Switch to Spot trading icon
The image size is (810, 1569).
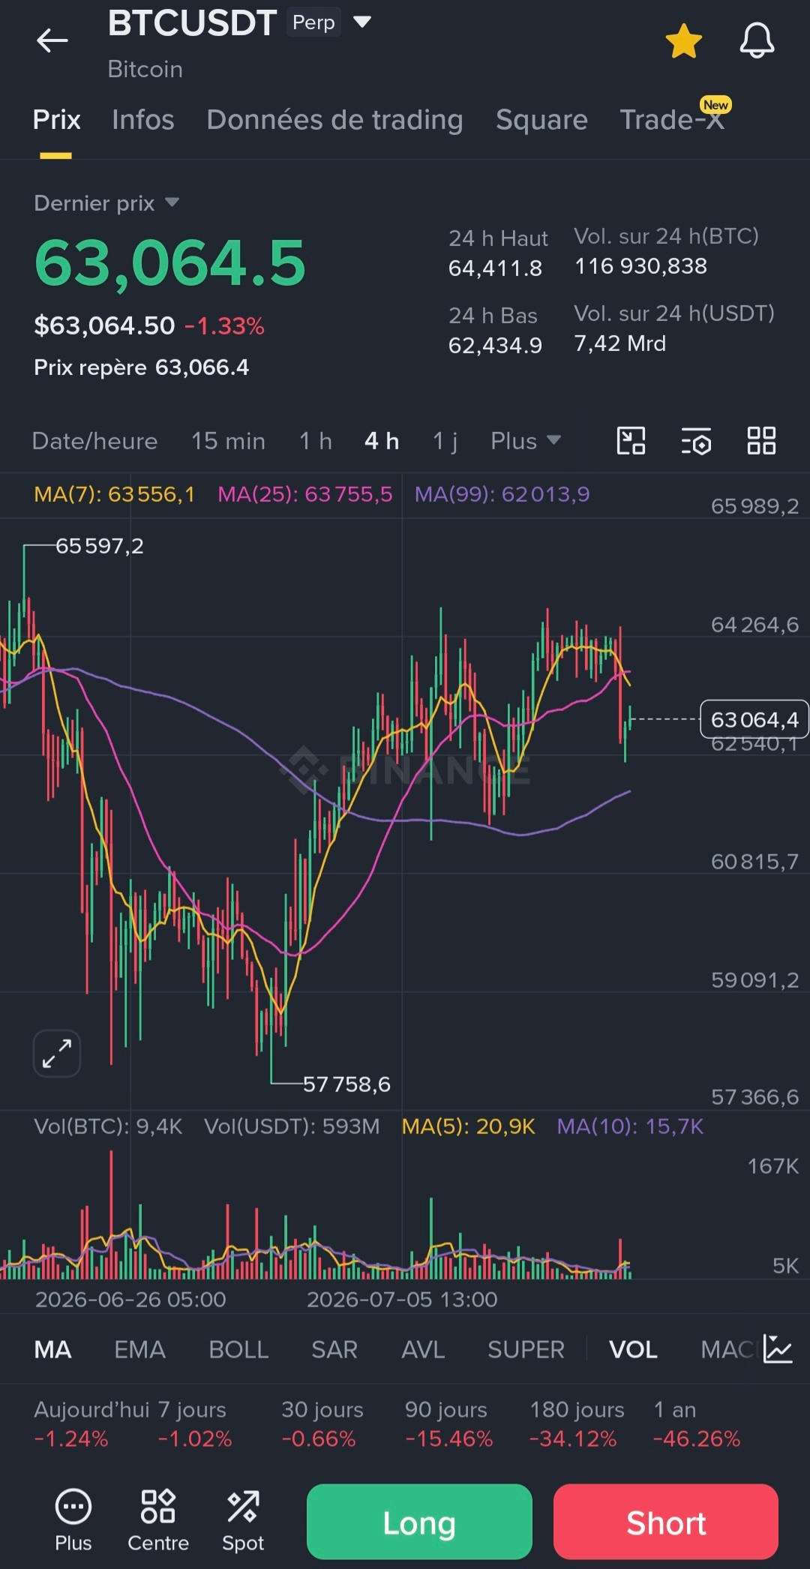pos(243,1519)
